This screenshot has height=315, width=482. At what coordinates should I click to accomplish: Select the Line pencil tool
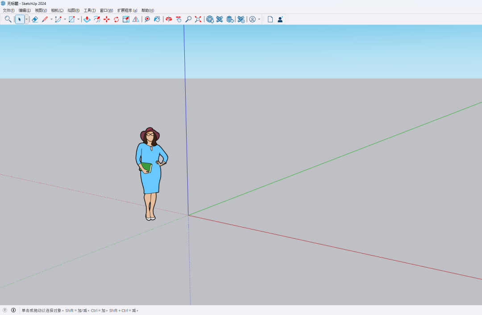(x=45, y=19)
